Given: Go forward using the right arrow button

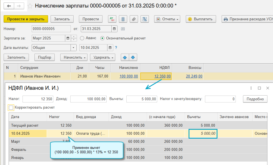Looking at the screenshot, I should (19, 6).
